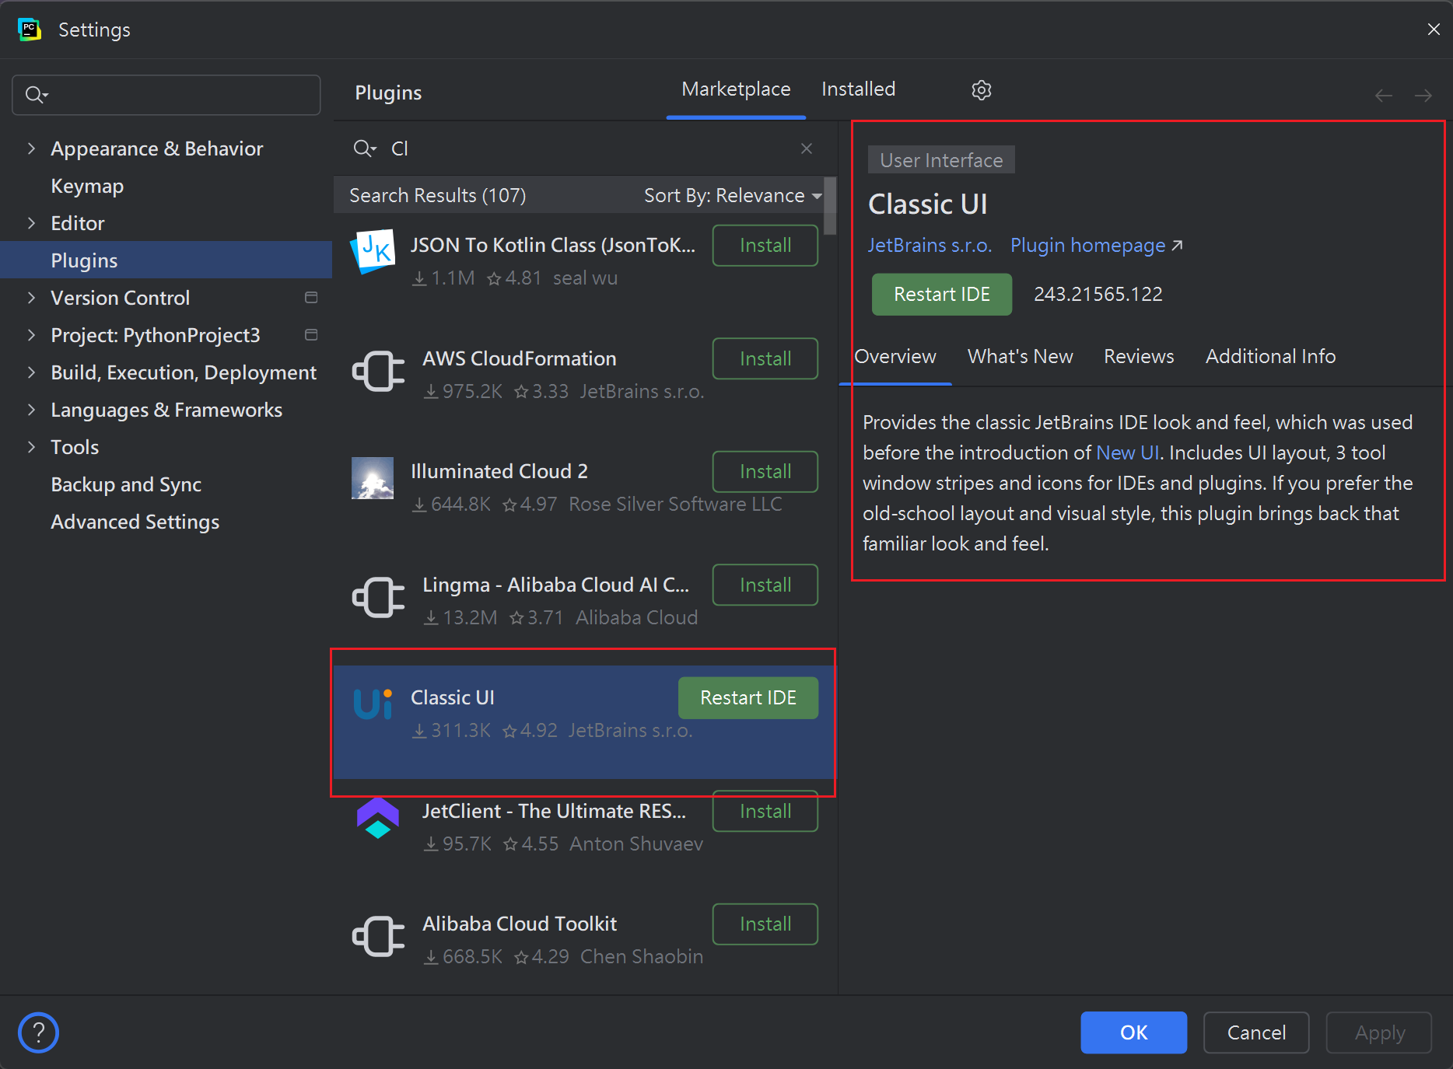The width and height of the screenshot is (1453, 1069).
Task: Focus the settings search field
Action: pos(166,95)
